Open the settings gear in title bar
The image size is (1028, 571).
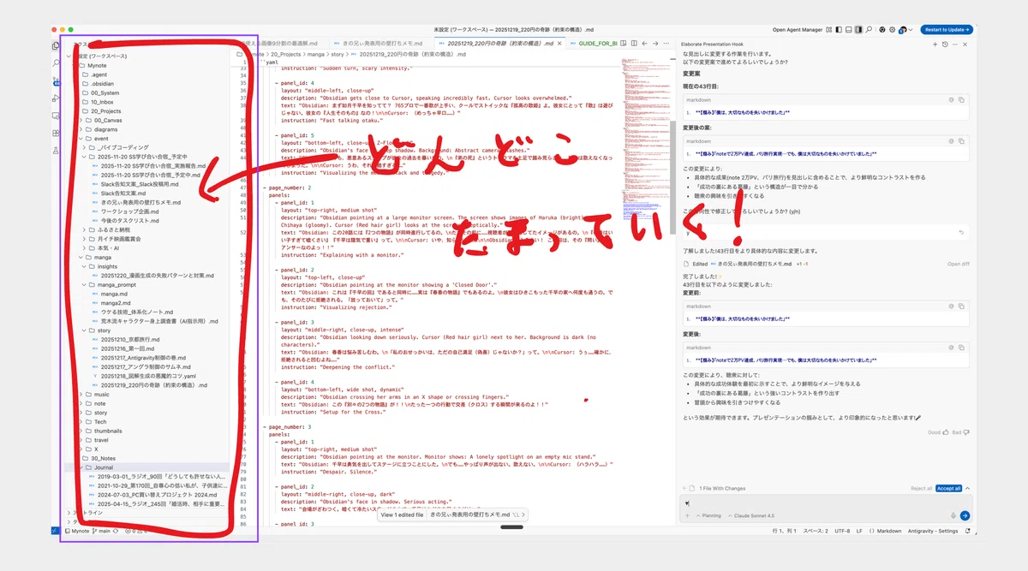pyautogui.click(x=892, y=30)
